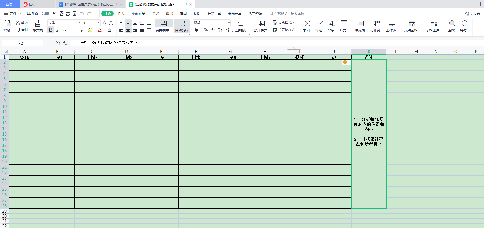The image size is (484, 228).
Task: Toggle wrap text (自动换行) on the cell
Action: tap(182, 26)
